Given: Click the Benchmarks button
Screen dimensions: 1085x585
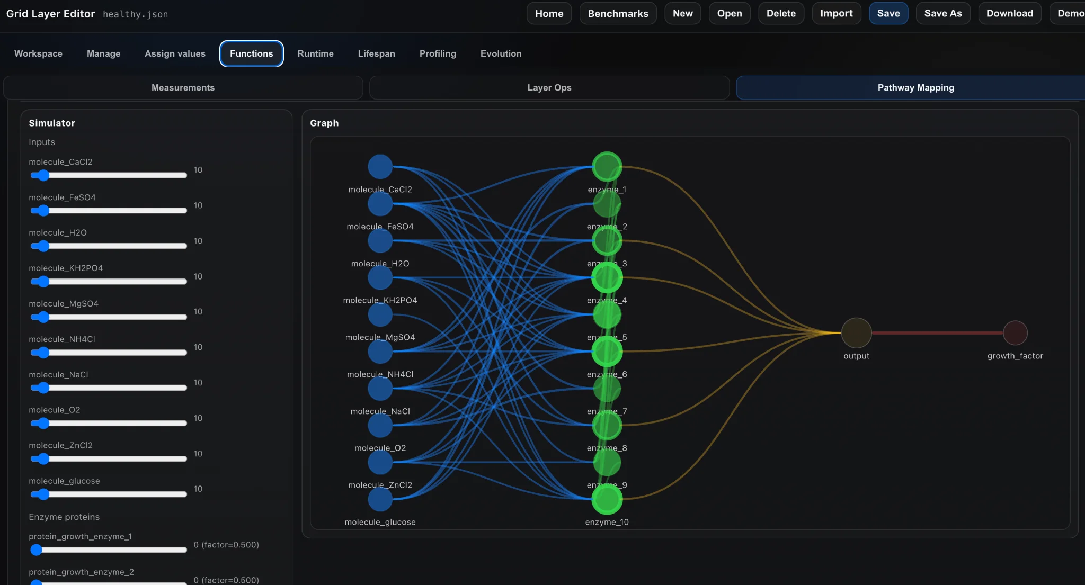Looking at the screenshot, I should click(618, 13).
